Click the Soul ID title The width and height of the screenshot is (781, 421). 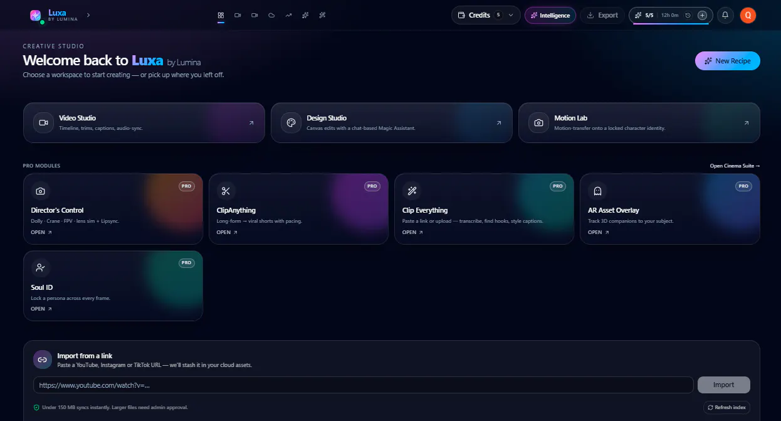[x=42, y=287]
